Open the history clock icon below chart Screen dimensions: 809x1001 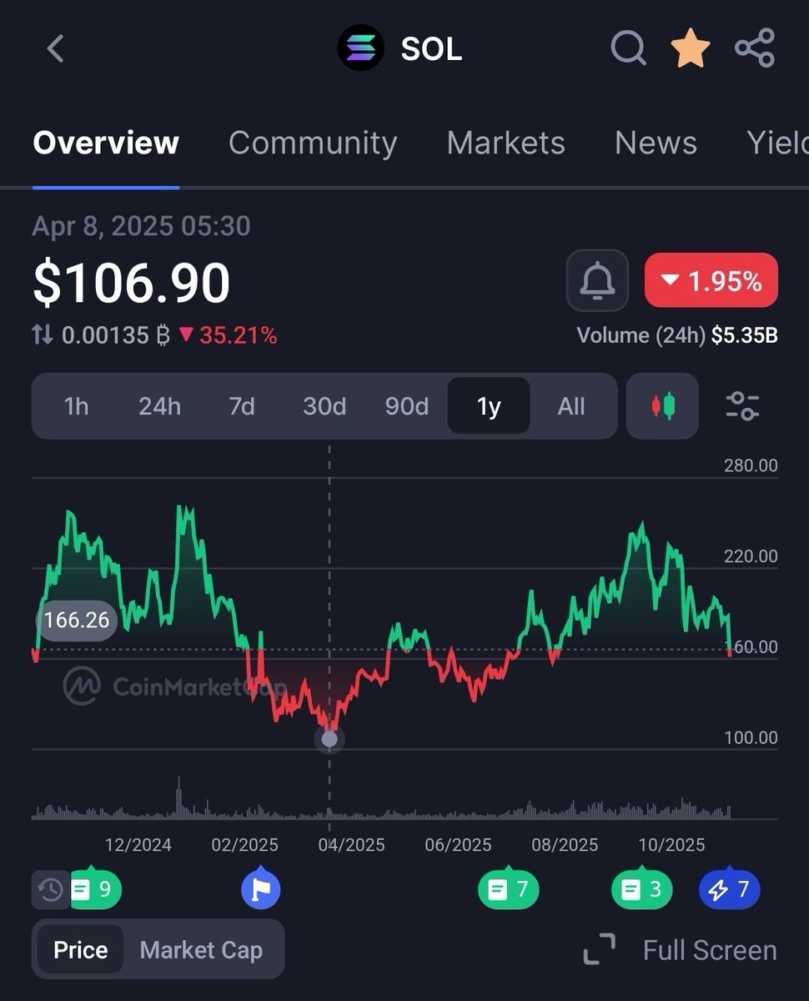51,890
